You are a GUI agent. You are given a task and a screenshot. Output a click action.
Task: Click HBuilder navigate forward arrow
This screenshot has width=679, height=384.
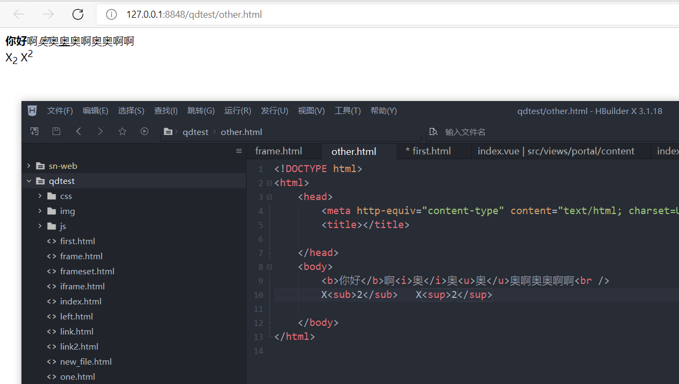tap(100, 131)
